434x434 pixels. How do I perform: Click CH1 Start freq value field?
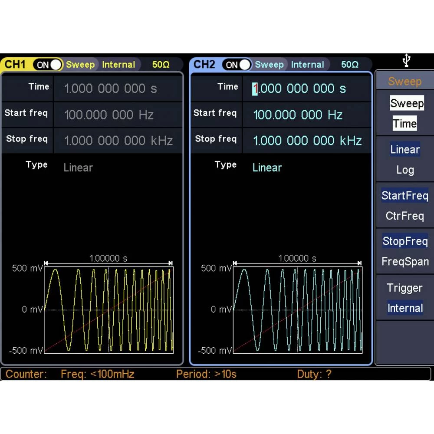point(109,115)
